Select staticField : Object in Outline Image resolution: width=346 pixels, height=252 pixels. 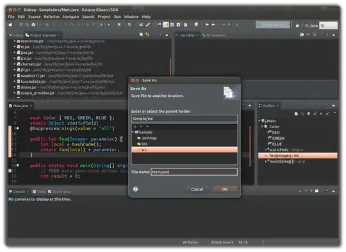pyautogui.click(x=284, y=150)
